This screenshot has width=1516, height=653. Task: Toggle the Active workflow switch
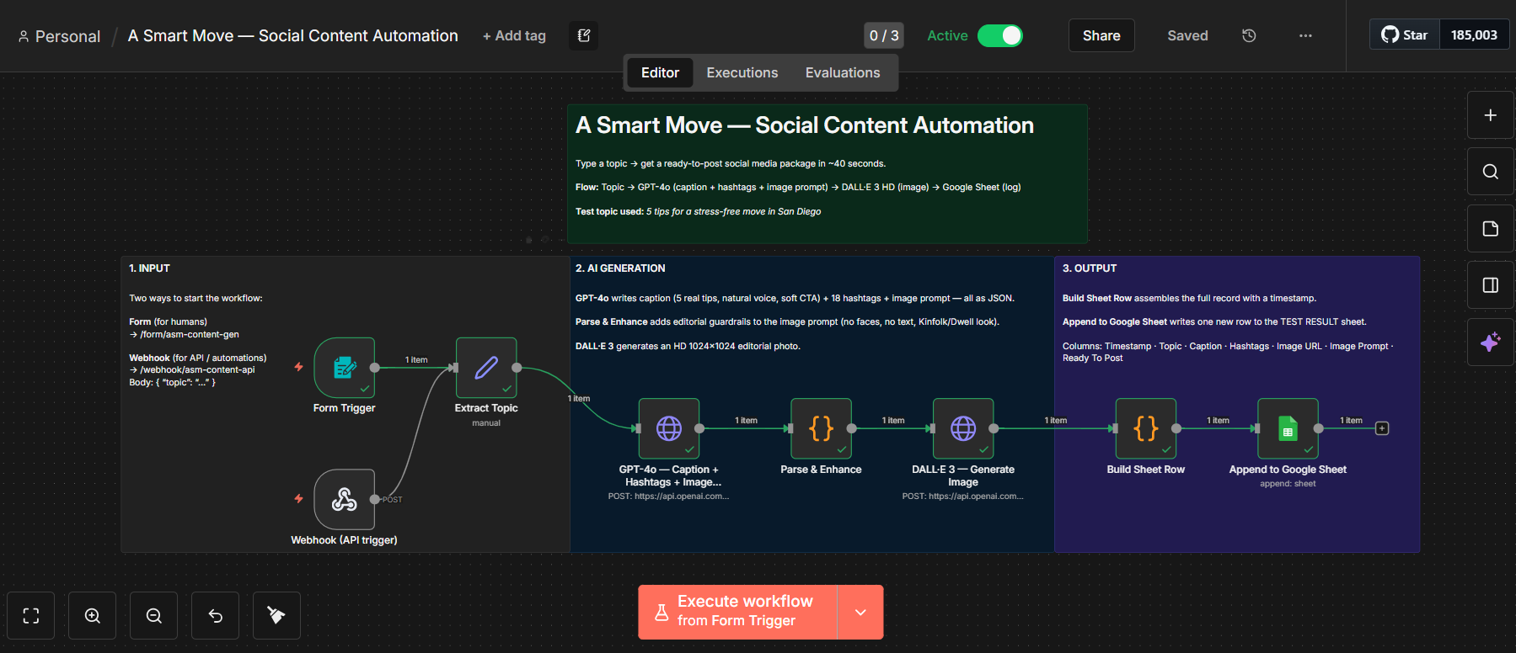[x=999, y=35]
